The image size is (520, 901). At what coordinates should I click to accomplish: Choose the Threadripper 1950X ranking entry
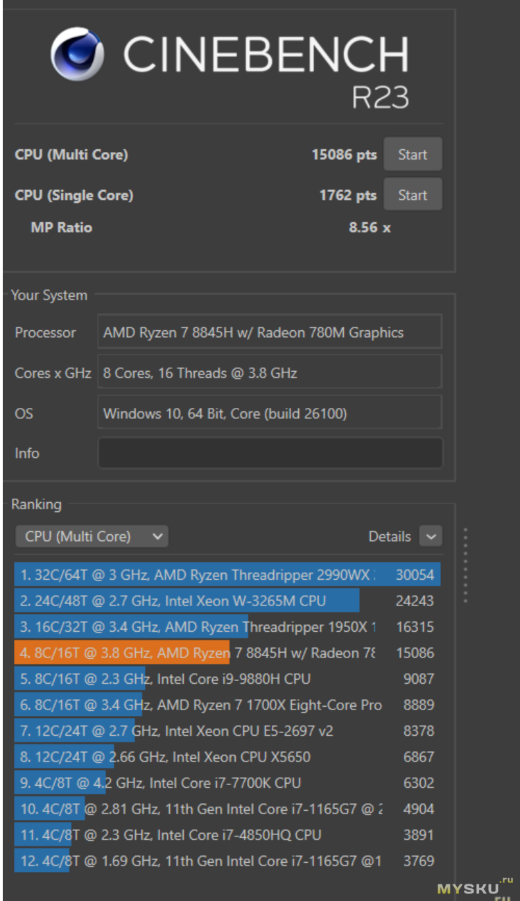pos(227,627)
